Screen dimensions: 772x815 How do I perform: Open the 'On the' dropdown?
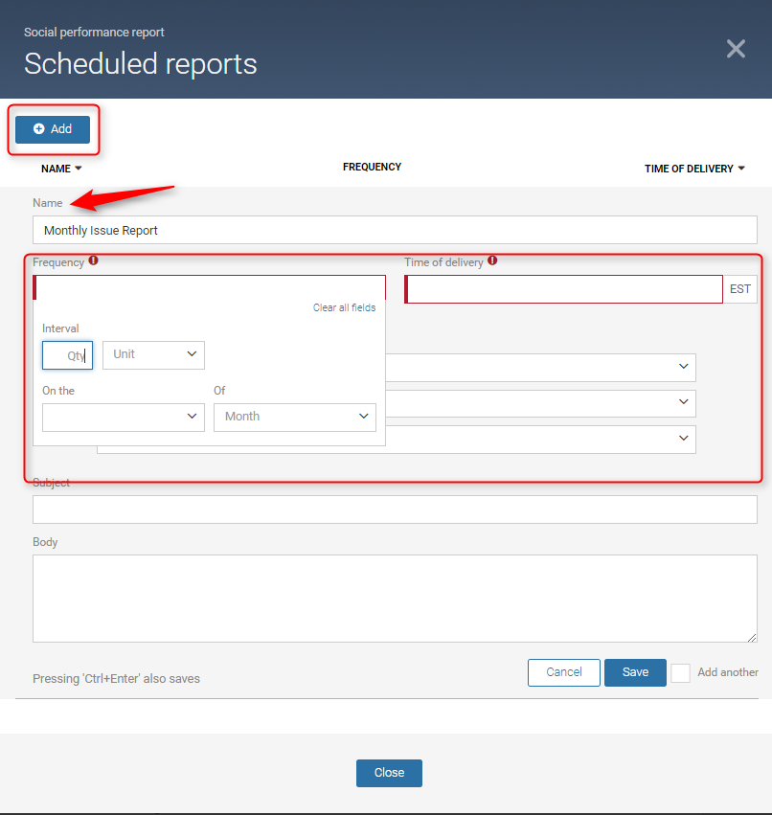(124, 418)
